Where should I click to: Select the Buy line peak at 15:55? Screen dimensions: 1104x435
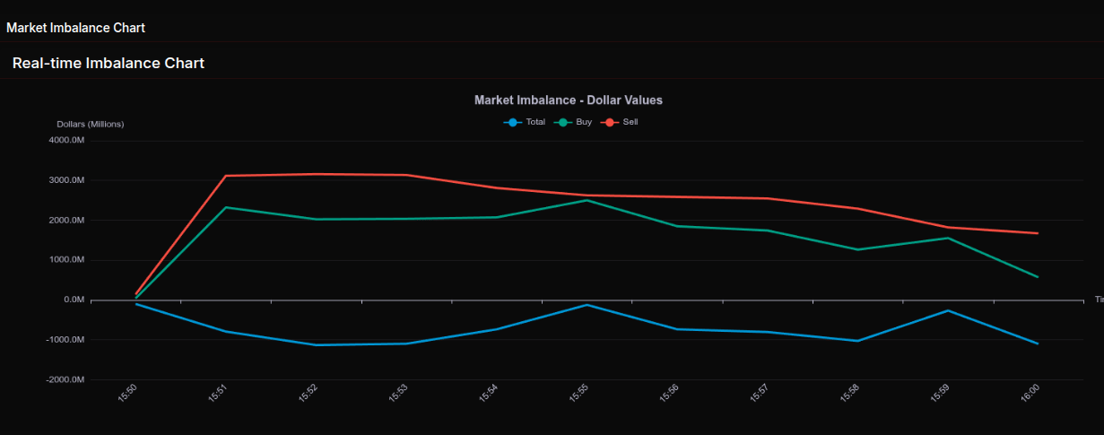pyautogui.click(x=587, y=200)
